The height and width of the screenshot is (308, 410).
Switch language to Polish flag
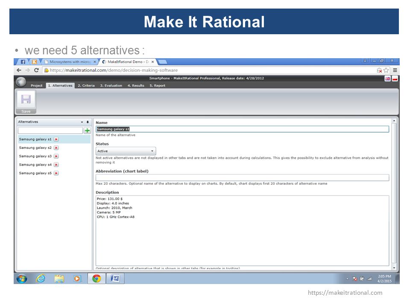click(395, 79)
